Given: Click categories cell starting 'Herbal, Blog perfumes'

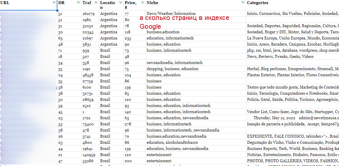Looking at the screenshot, I should coord(292,69).
